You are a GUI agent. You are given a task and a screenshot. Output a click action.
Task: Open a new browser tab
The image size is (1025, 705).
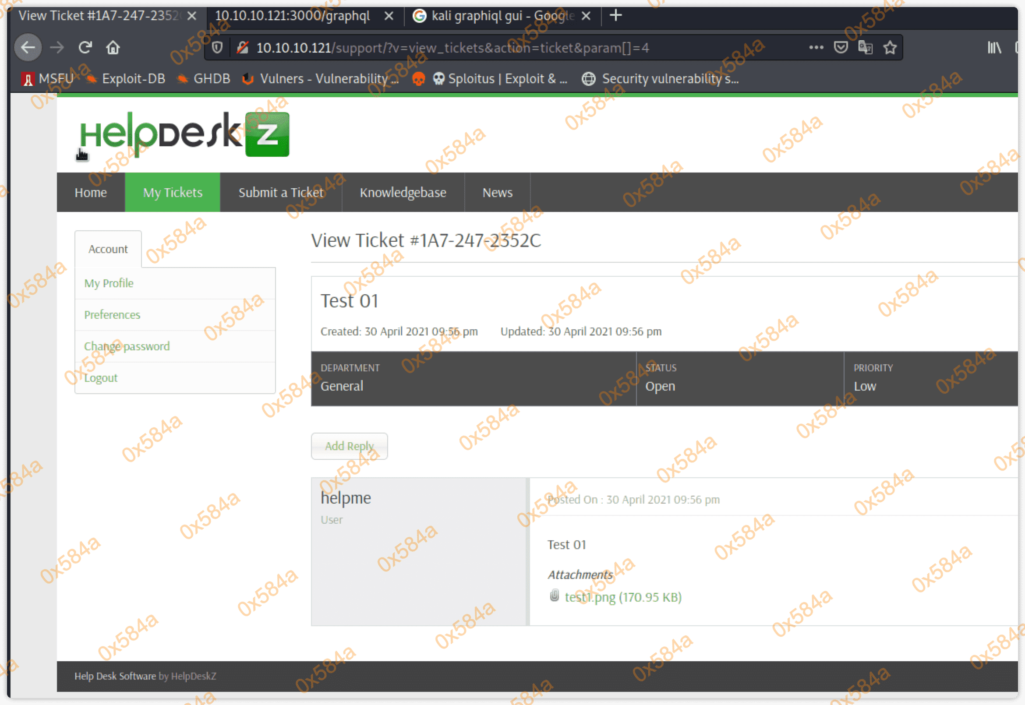click(x=615, y=15)
